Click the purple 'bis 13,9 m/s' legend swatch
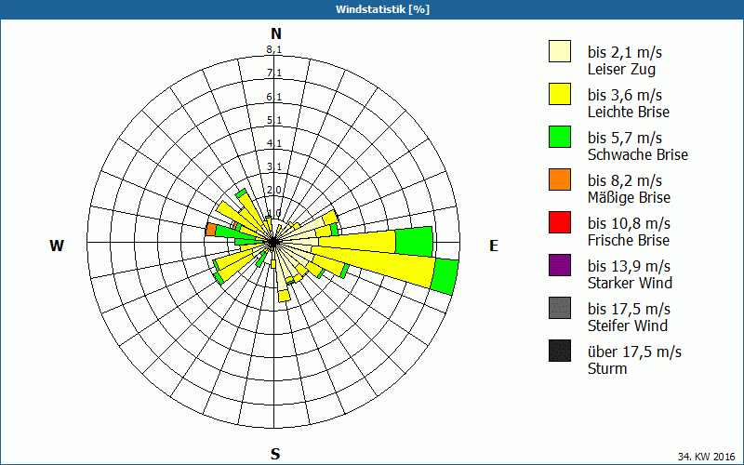 pyautogui.click(x=560, y=265)
